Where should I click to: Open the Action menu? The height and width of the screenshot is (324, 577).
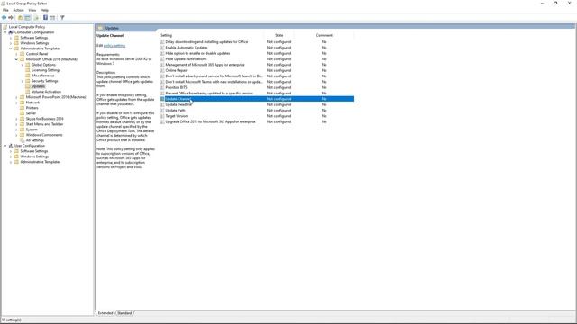click(x=18, y=10)
